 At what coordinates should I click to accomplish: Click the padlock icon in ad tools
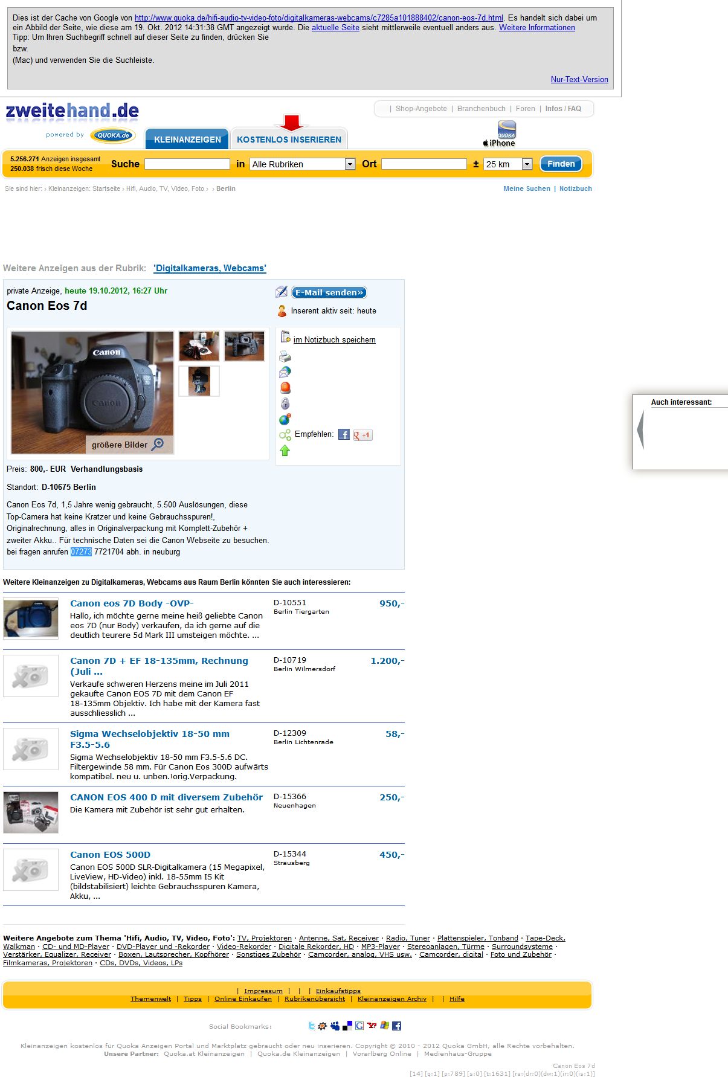(x=285, y=403)
